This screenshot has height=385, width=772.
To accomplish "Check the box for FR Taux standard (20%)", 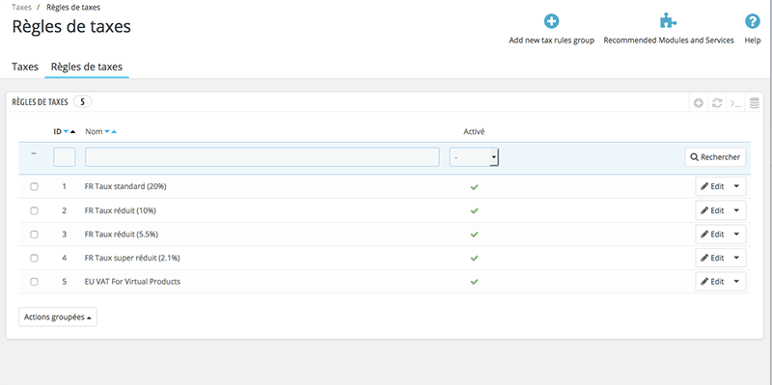I will pos(34,187).
